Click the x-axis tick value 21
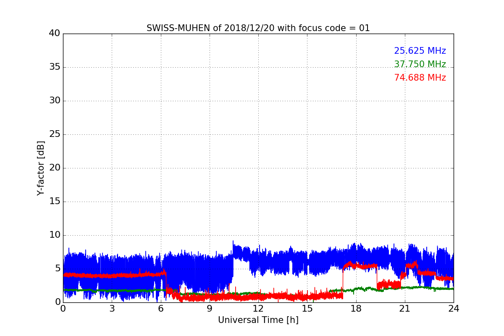The image size is (504, 336). pyautogui.click(x=405, y=309)
